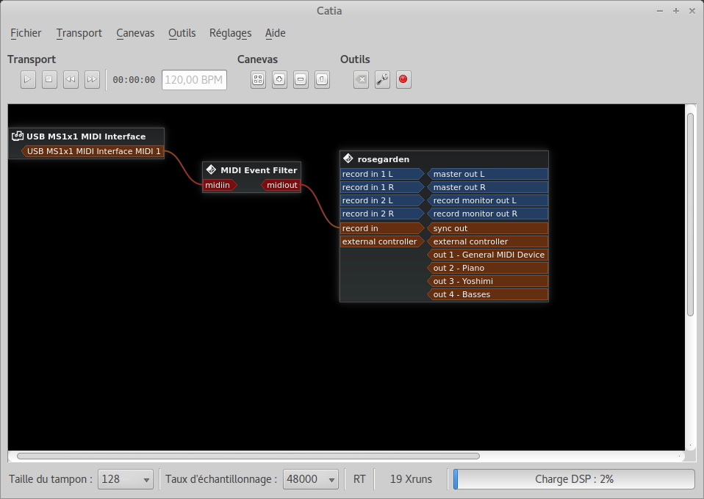Select 'record monitor out L' port
The image size is (704, 499).
coord(488,200)
